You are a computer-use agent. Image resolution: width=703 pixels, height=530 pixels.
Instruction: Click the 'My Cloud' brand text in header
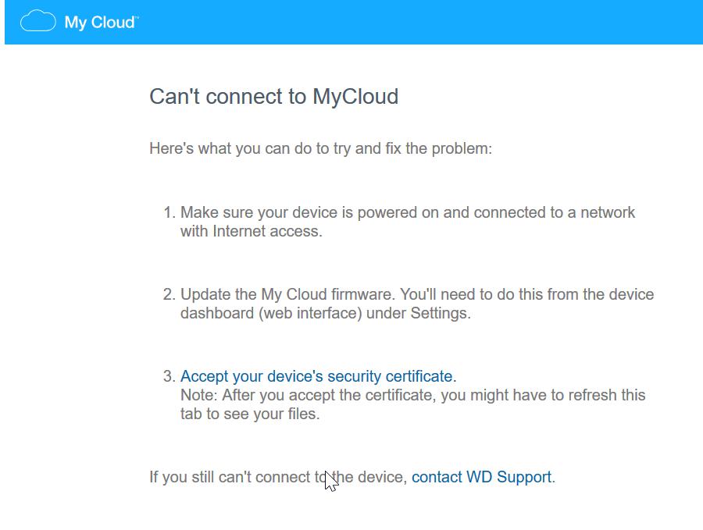99,23
